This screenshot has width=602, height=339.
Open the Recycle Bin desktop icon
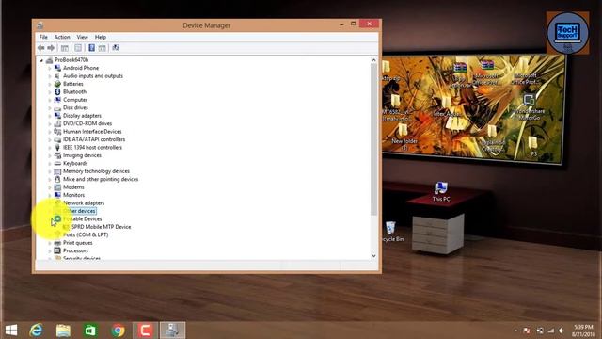tap(391, 232)
